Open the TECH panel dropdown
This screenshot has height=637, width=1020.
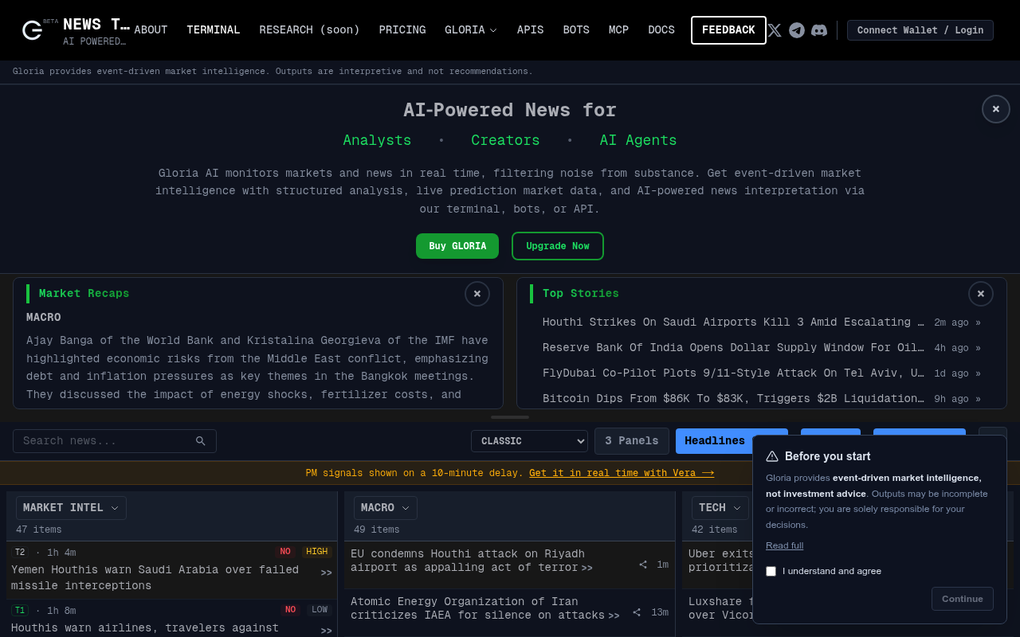[720, 508]
